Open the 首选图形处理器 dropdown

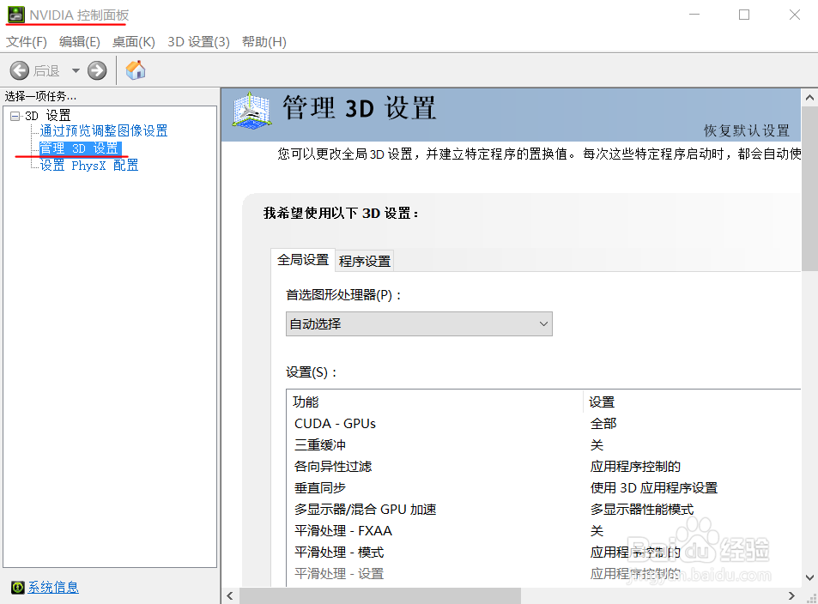click(x=419, y=324)
